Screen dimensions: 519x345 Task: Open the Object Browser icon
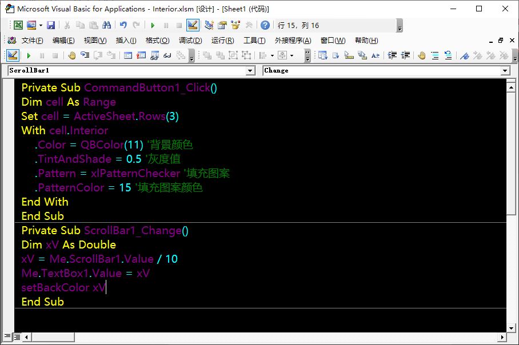(235, 25)
